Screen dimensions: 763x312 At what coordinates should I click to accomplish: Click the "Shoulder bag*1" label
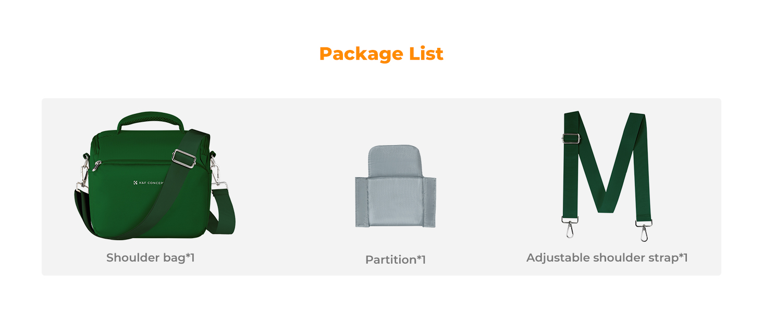click(x=150, y=257)
